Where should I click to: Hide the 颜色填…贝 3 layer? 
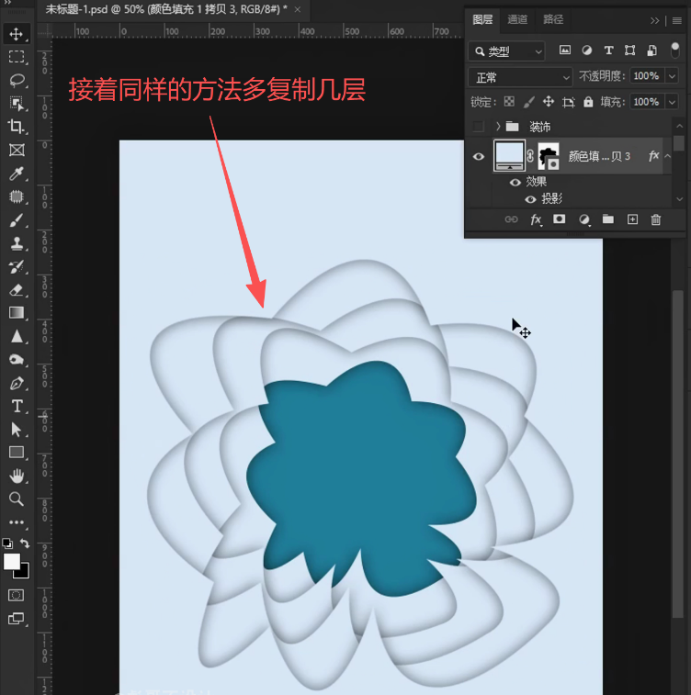[x=479, y=156]
